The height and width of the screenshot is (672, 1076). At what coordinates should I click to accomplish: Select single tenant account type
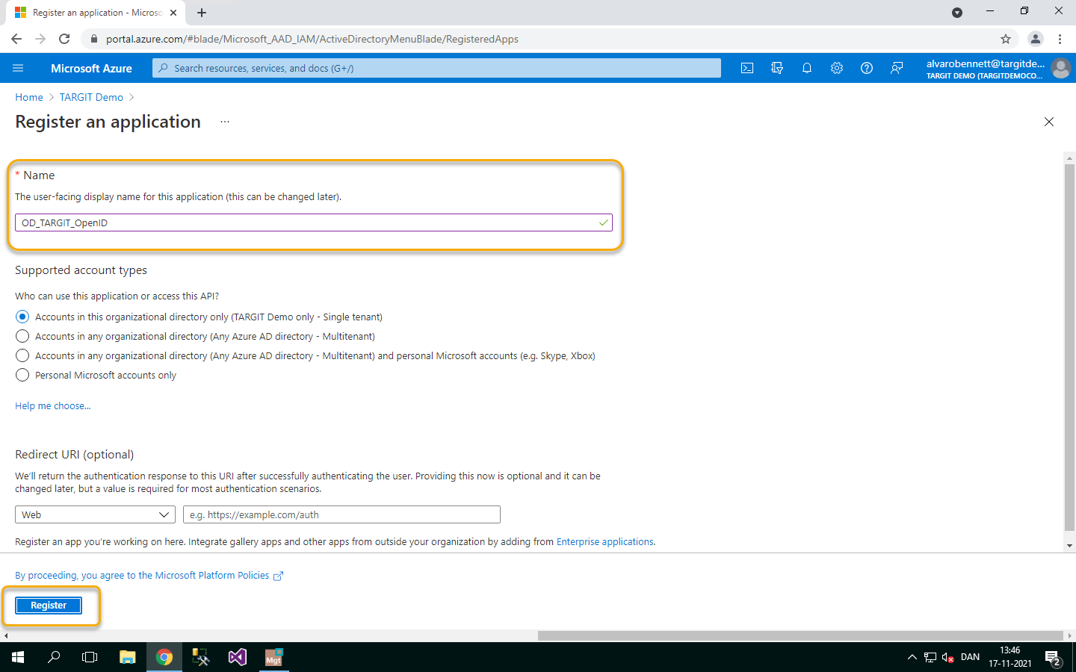coord(22,317)
